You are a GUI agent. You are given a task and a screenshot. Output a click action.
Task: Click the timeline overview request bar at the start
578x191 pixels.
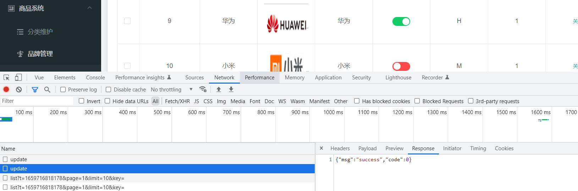(x=6, y=119)
